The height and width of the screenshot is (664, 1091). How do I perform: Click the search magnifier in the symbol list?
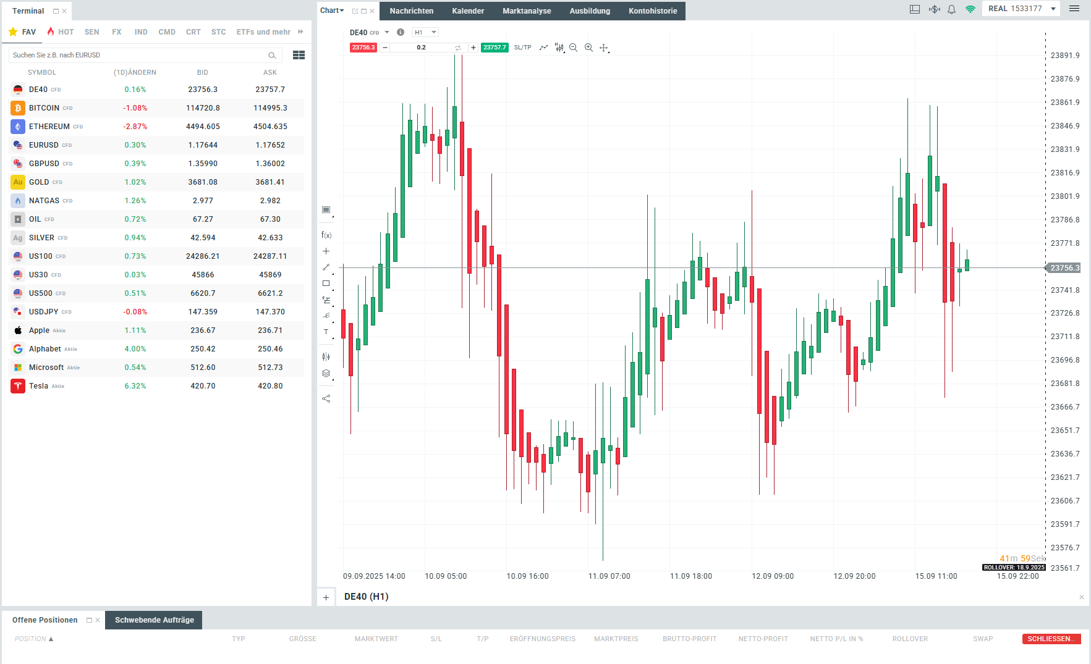tap(272, 55)
